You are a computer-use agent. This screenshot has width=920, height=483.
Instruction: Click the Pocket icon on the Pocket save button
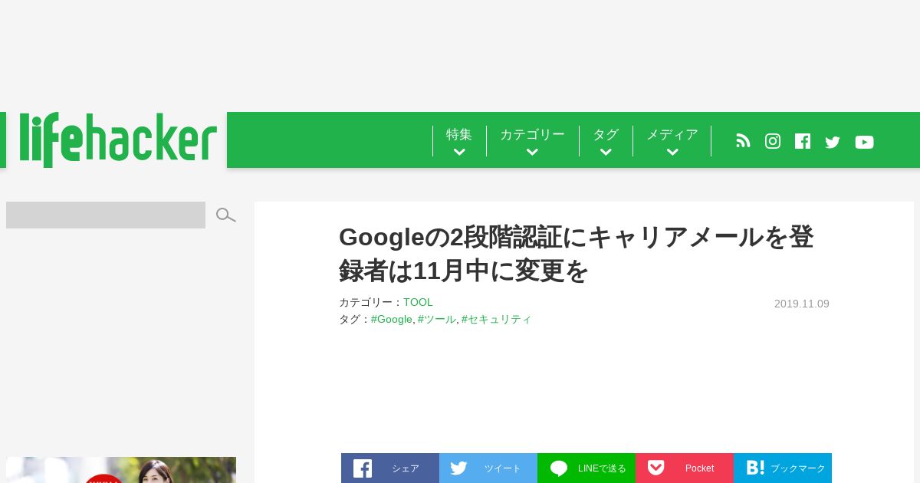655,468
